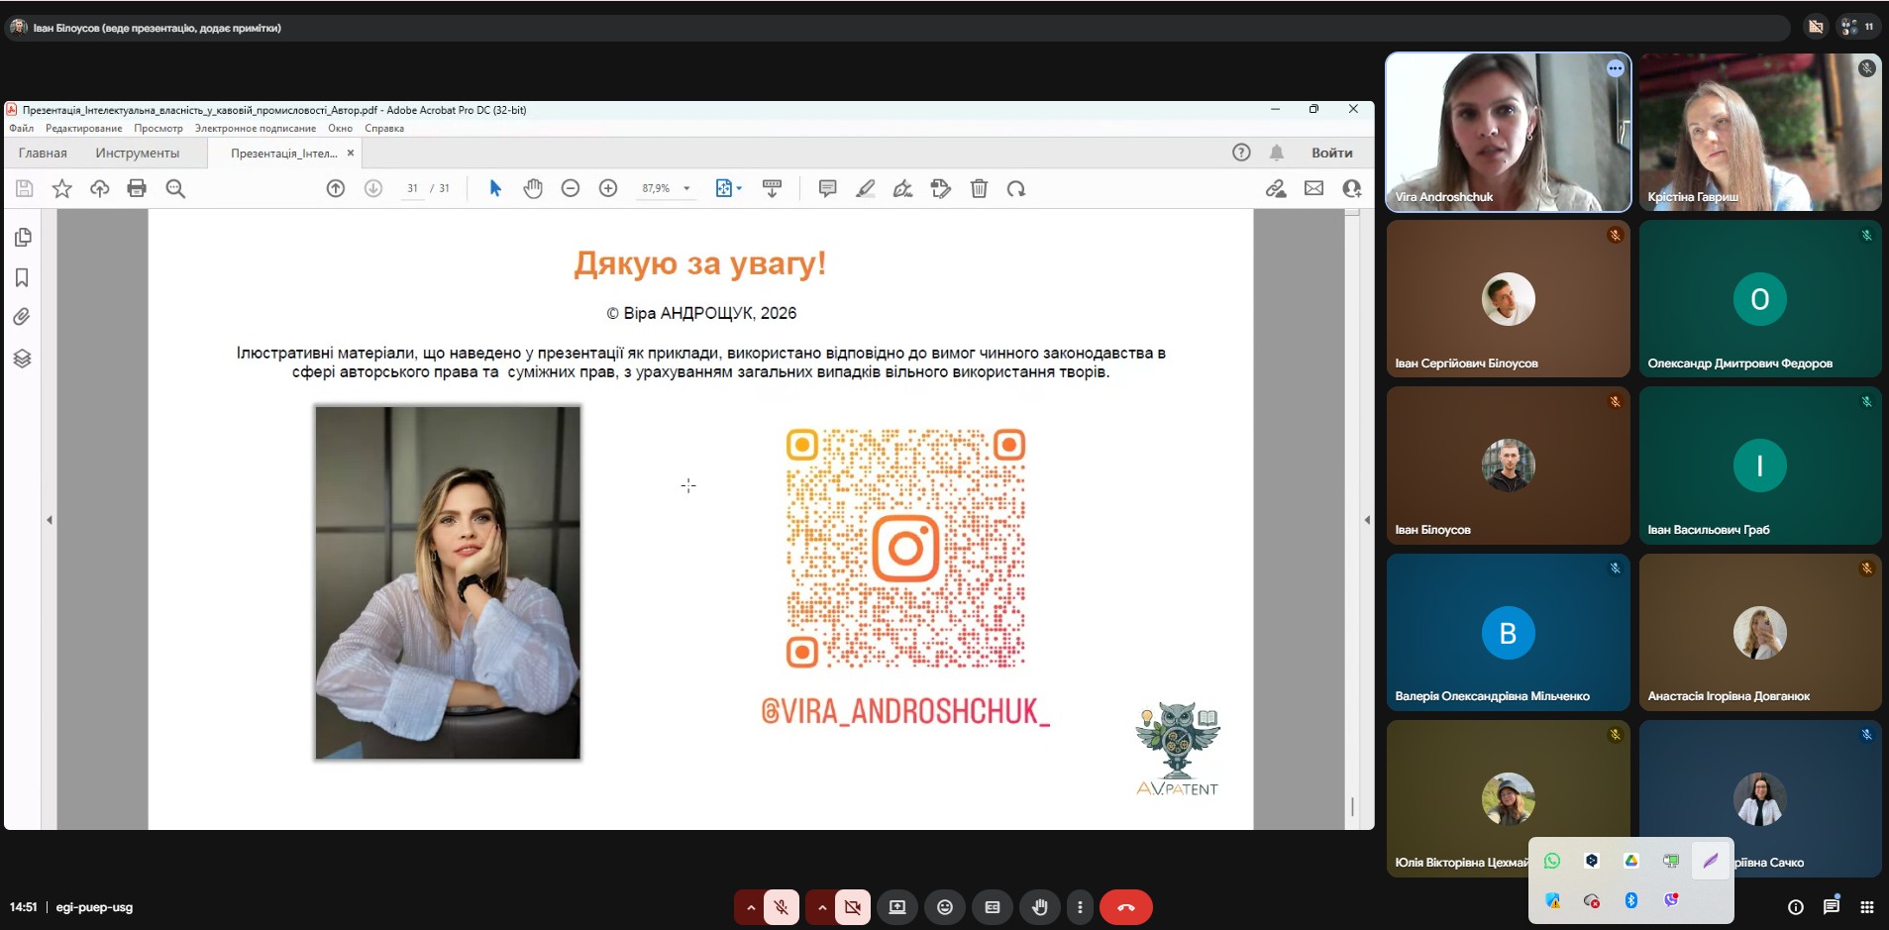Collapse the left navigation pane arrow
The height and width of the screenshot is (930, 1889).
pyautogui.click(x=50, y=520)
